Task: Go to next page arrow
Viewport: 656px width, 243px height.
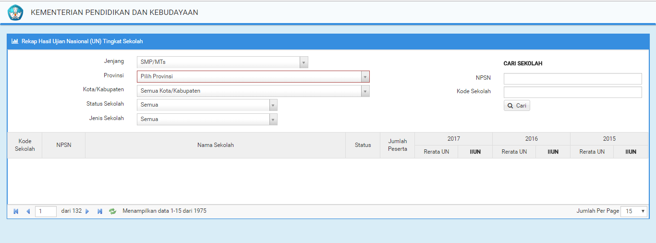Action: (87, 211)
